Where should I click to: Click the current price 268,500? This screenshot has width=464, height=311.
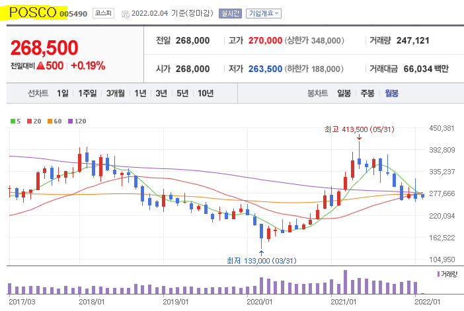(44, 48)
